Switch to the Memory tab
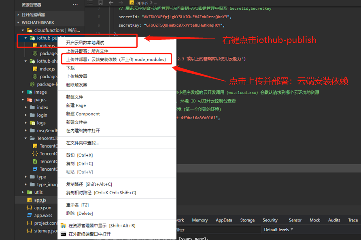Screen dimensions: 361x240 [200, 220]
